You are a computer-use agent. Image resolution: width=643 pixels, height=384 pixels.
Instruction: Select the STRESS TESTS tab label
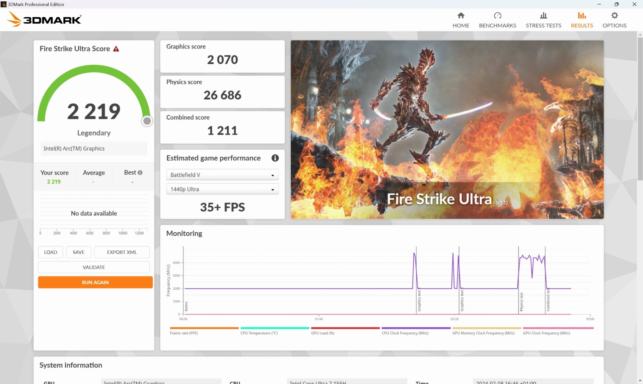click(543, 25)
